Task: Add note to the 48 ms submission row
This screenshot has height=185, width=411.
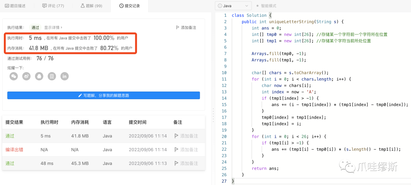Action: click(186, 163)
